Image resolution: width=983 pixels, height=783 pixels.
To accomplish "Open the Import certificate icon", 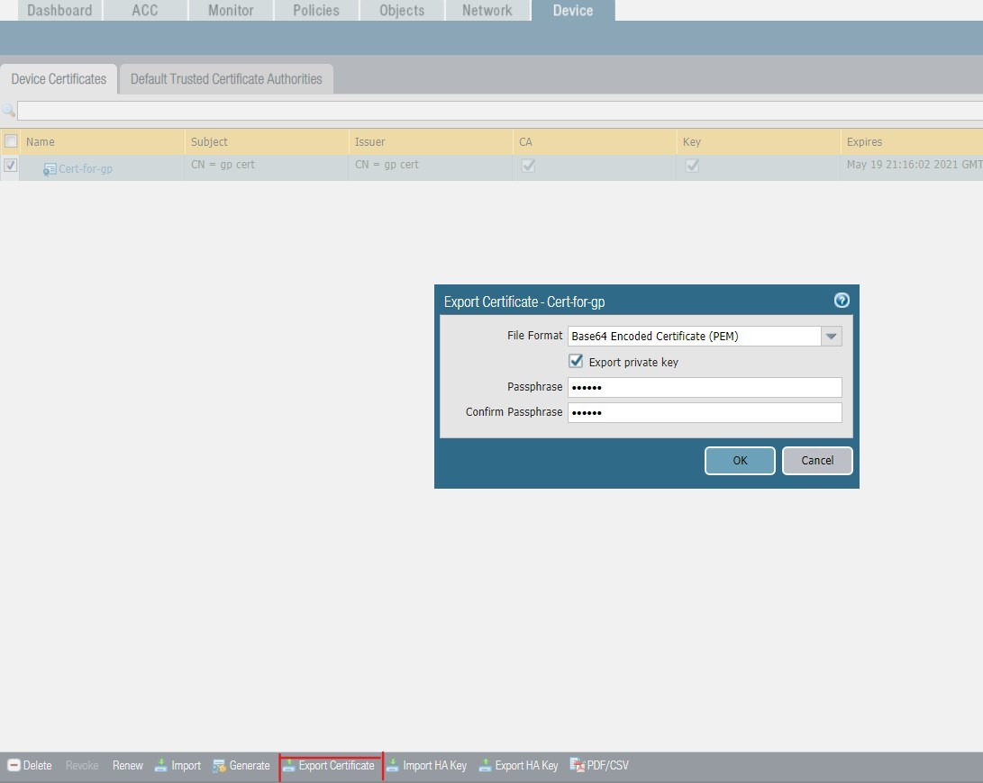I will pyautogui.click(x=159, y=765).
